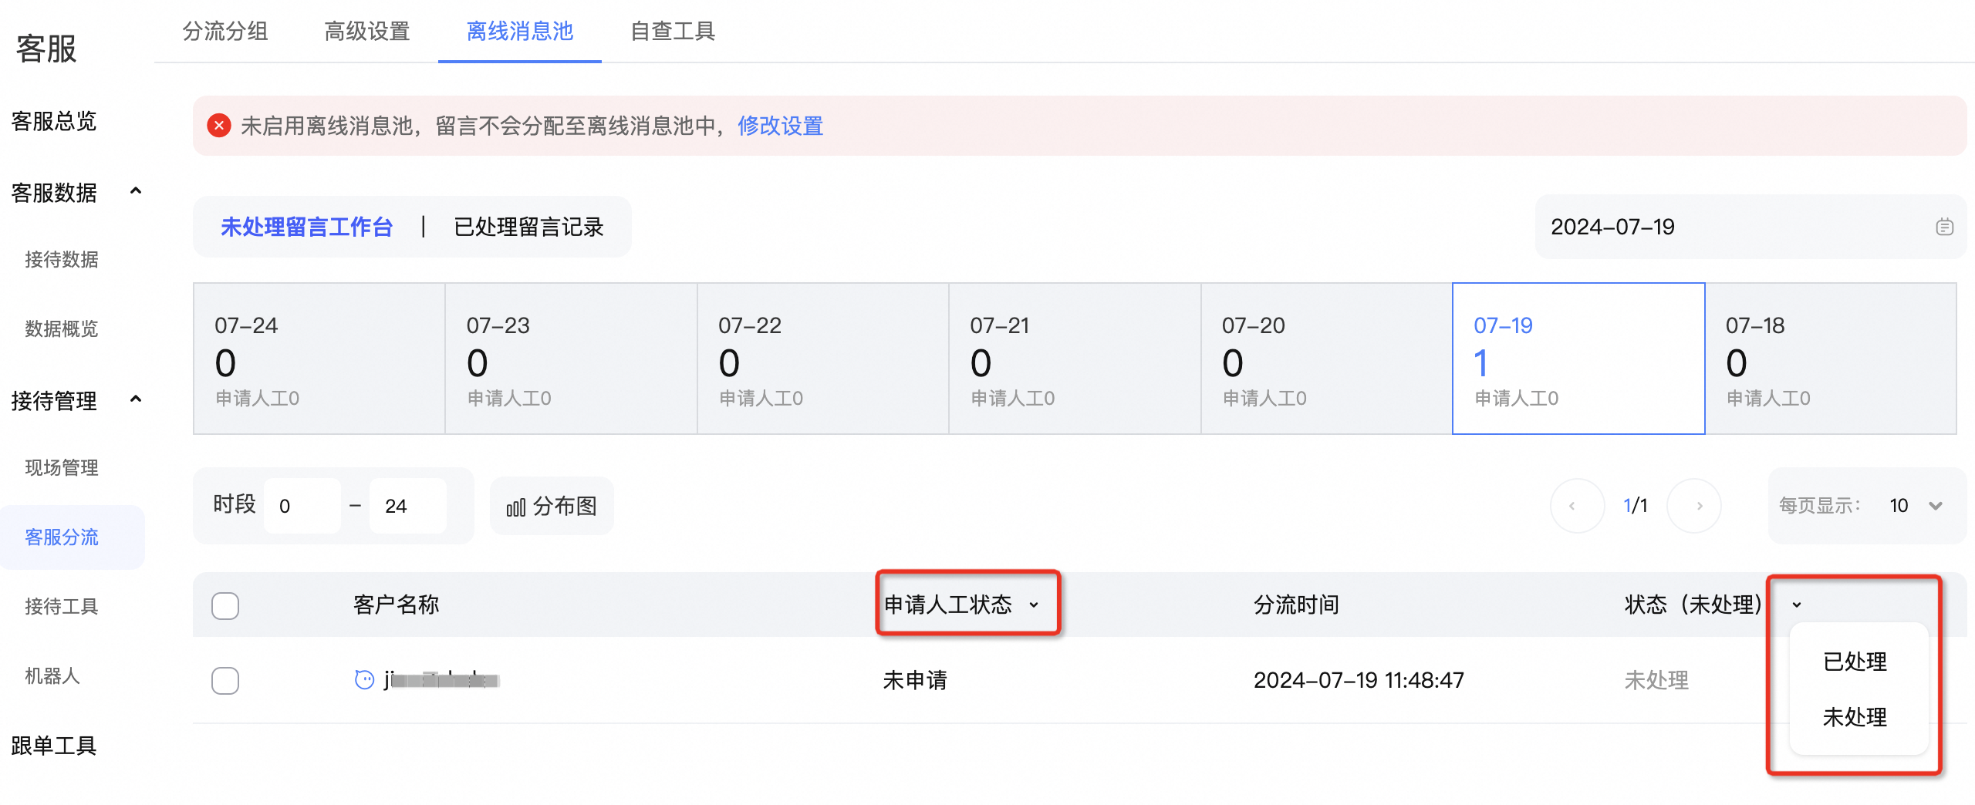Viewport: 1975px width, 805px height.
Task: Collapse the 接待管理 sidebar section
Action: pos(136,399)
